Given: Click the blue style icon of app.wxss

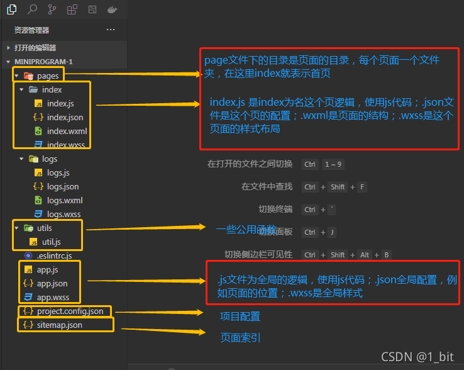Looking at the screenshot, I should pyautogui.click(x=28, y=297).
